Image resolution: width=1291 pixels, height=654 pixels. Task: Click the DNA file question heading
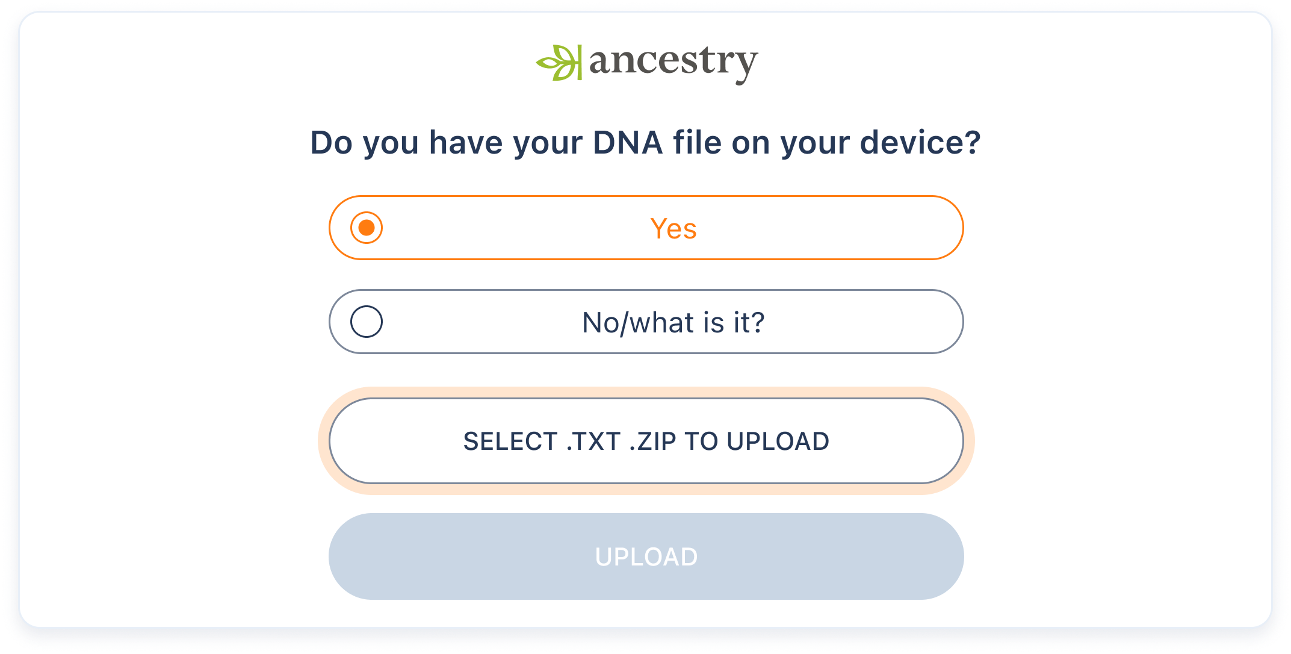(646, 143)
